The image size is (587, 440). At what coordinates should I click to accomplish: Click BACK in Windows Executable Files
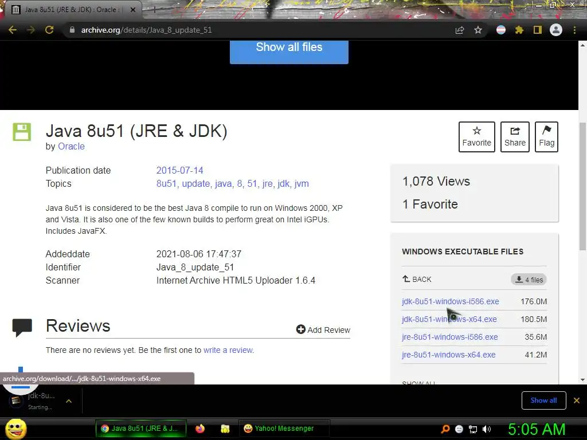tap(417, 279)
